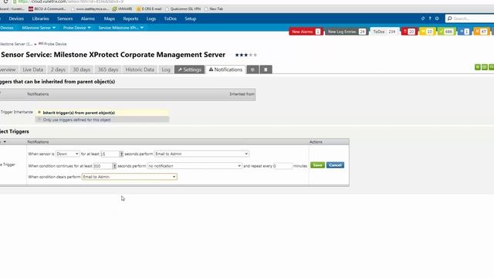Open the VMWARE bookmark
Screen dimensions: 494x278
click(122, 8)
